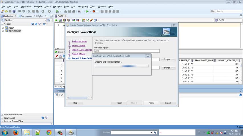The width and height of the screenshot is (243, 136).
Task: Click the navigate Forward round arrow icon
Action: pos(49,11)
